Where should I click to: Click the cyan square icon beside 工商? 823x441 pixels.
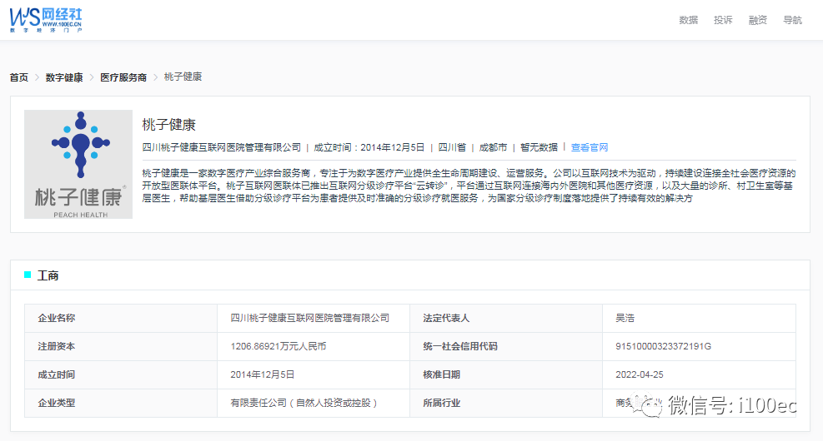(x=28, y=275)
